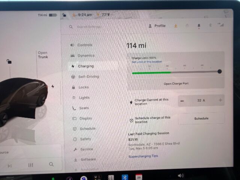The height and width of the screenshot is (180, 240).
Task: Open the Software menu
Action: (88, 159)
